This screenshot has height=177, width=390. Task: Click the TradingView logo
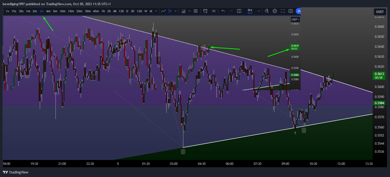click(15, 172)
